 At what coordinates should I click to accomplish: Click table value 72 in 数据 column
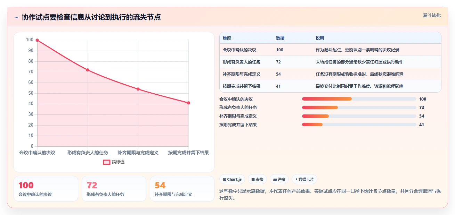tap(278, 62)
